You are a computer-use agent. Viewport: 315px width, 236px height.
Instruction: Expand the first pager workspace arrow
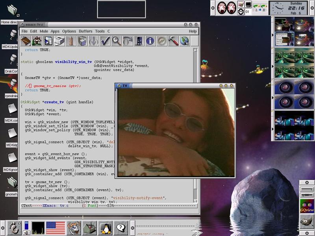[272, 35]
